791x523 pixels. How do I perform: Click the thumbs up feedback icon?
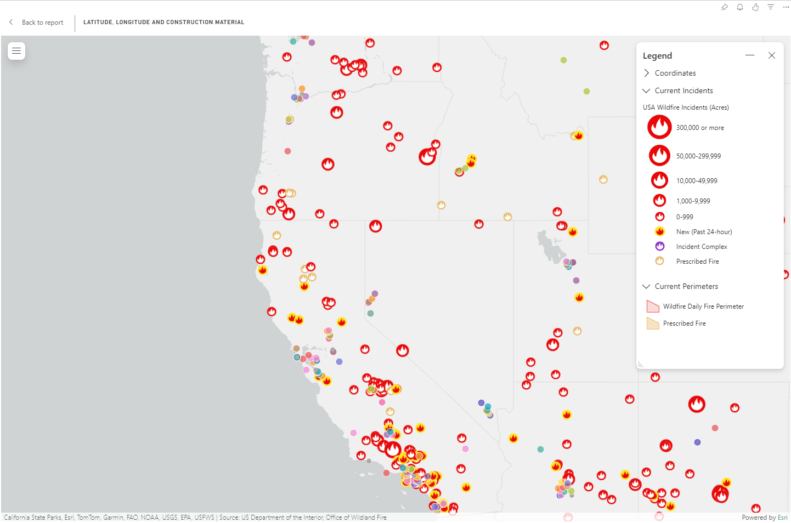755,7
